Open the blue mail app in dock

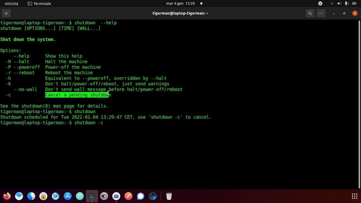click(19, 196)
